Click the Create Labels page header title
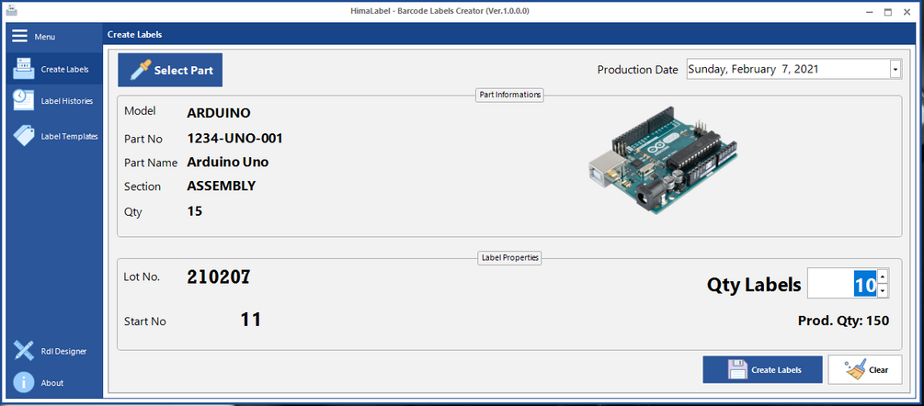Image resolution: width=924 pixels, height=406 pixels. 134,35
